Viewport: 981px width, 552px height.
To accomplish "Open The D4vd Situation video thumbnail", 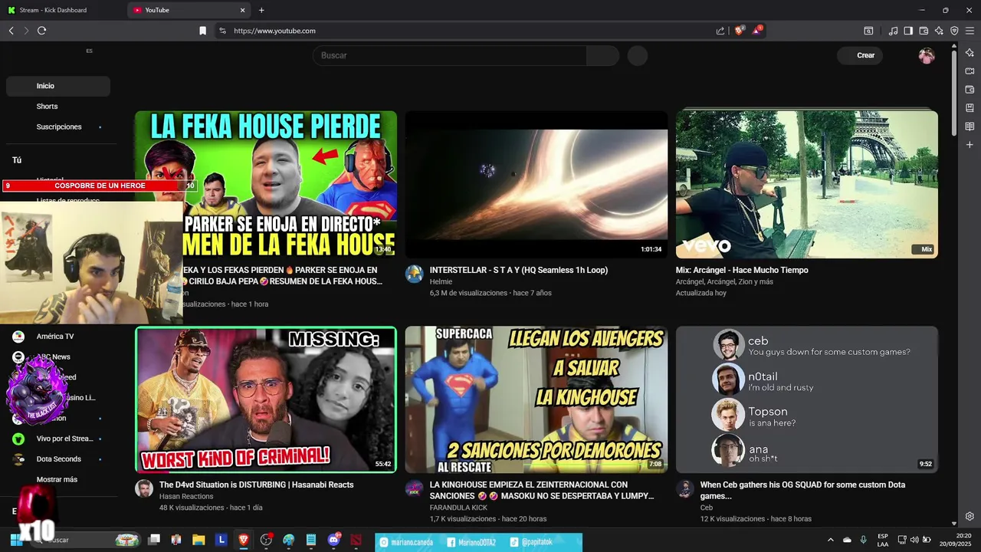I will [266, 399].
